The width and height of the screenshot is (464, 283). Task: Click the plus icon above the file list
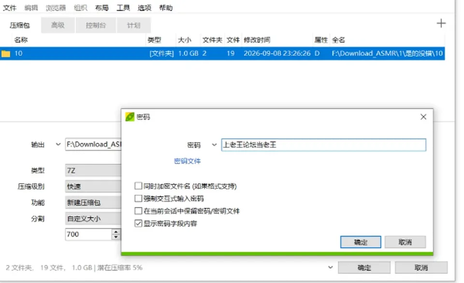click(x=441, y=23)
